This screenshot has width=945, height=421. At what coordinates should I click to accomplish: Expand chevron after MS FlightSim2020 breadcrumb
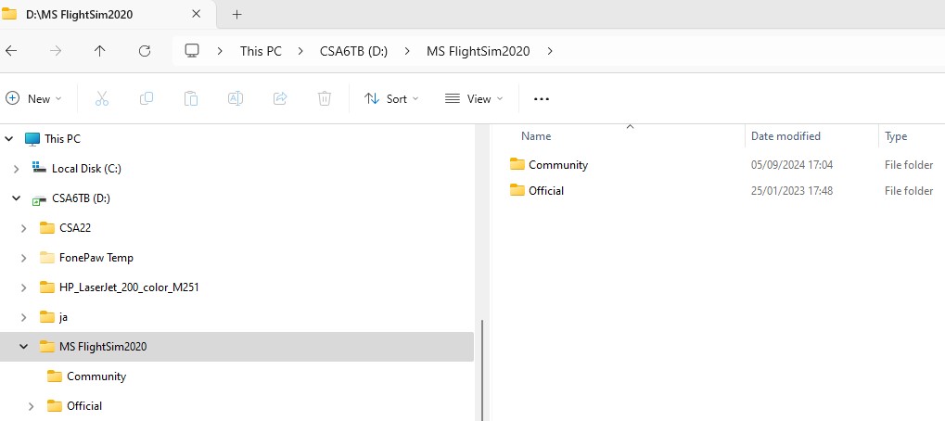(x=550, y=51)
